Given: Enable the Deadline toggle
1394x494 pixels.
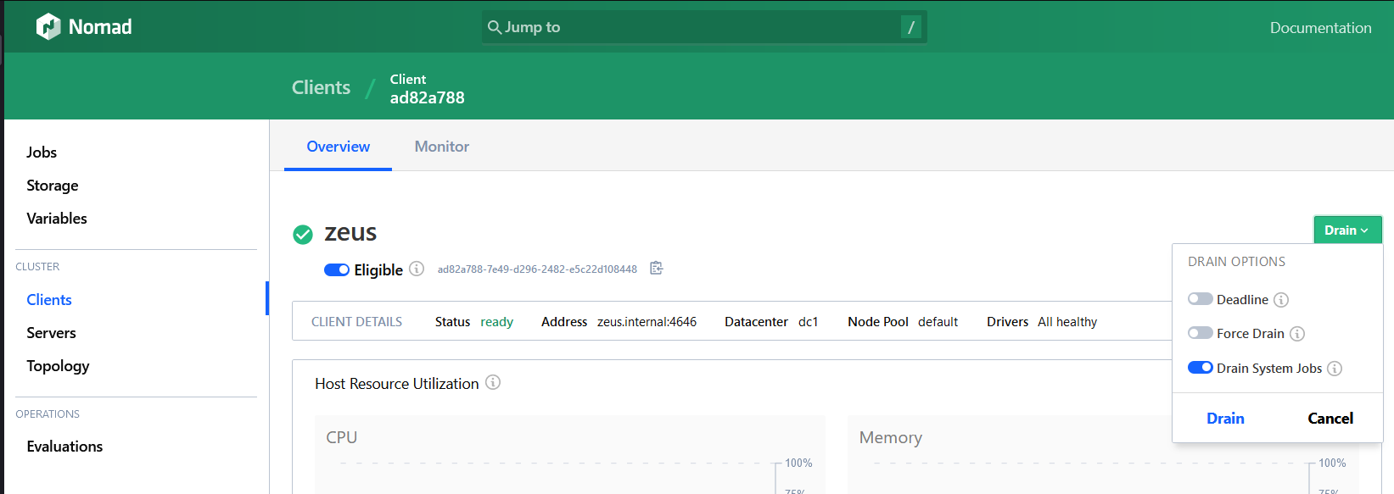Looking at the screenshot, I should coord(1200,299).
